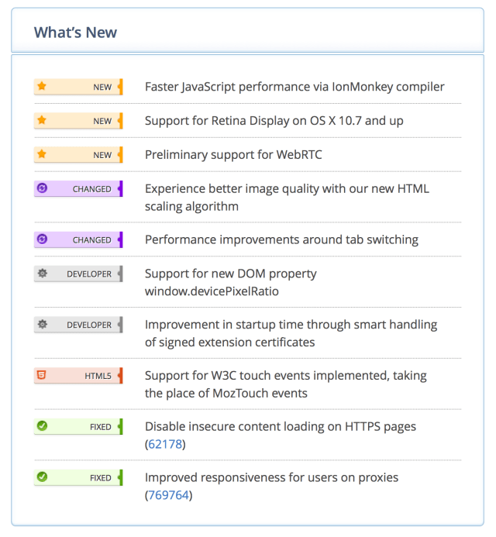Click the 'Preliminary support for WebRTC' text

point(233,155)
